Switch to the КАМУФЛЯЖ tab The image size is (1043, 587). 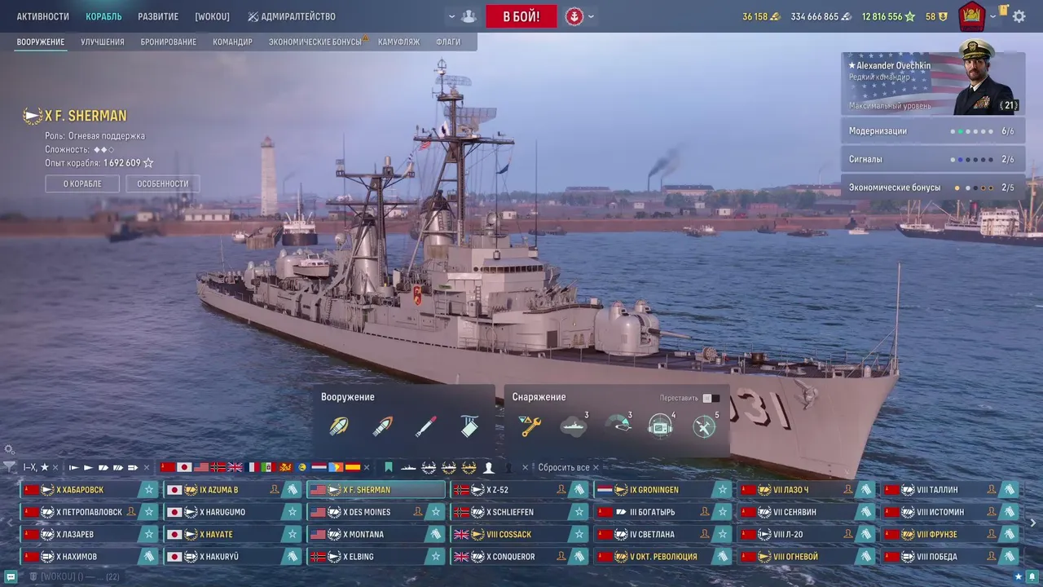[398, 42]
